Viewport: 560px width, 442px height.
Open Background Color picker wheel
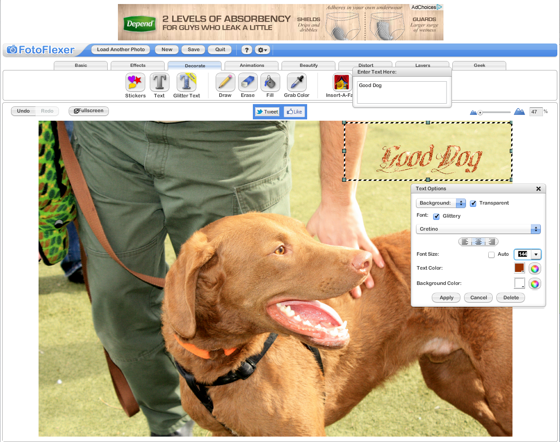534,284
